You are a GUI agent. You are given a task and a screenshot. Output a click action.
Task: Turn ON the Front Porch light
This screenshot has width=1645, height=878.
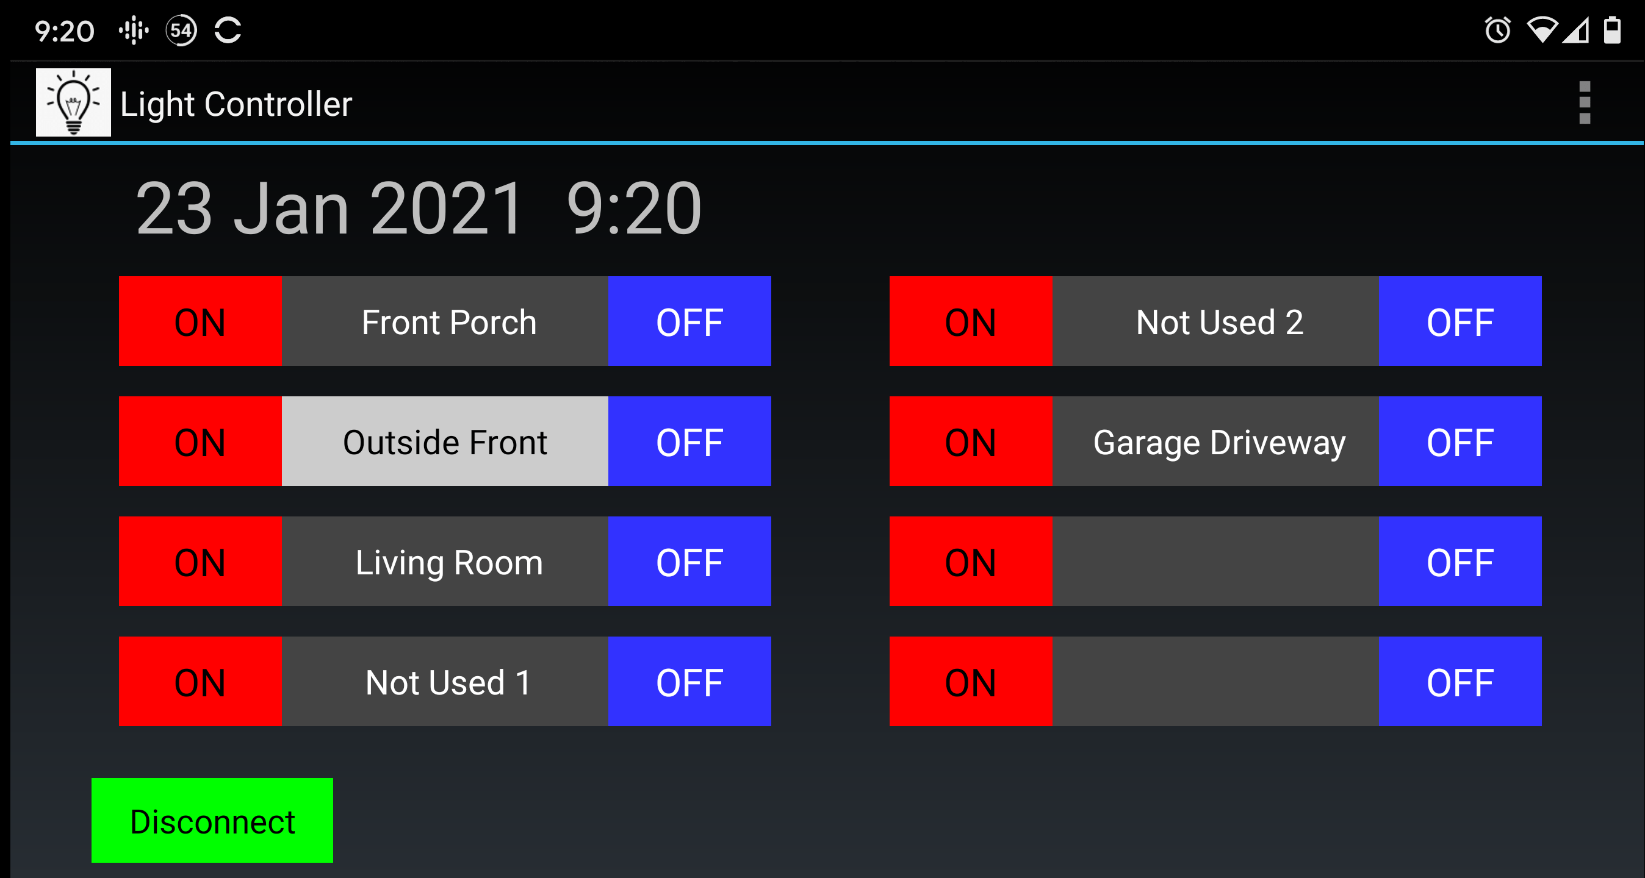200,321
